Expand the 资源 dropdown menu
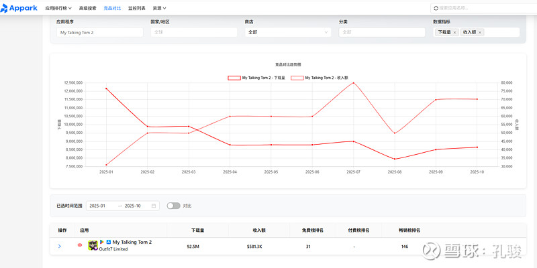The height and width of the screenshot is (268, 537). pyautogui.click(x=160, y=8)
